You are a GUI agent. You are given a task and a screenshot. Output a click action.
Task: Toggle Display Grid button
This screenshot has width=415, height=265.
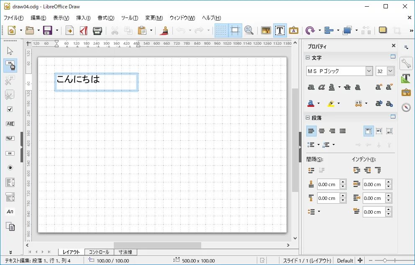221,30
